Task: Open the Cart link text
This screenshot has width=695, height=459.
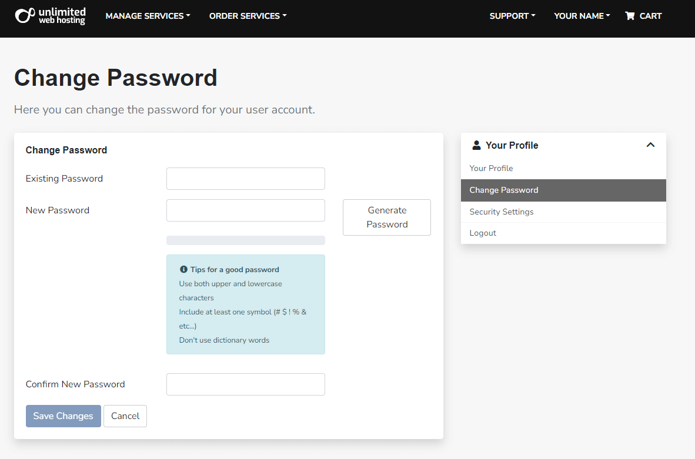Action: (x=650, y=16)
